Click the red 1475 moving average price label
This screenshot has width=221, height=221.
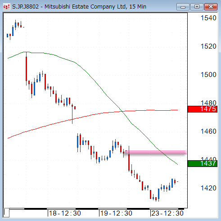pyautogui.click(x=203, y=109)
